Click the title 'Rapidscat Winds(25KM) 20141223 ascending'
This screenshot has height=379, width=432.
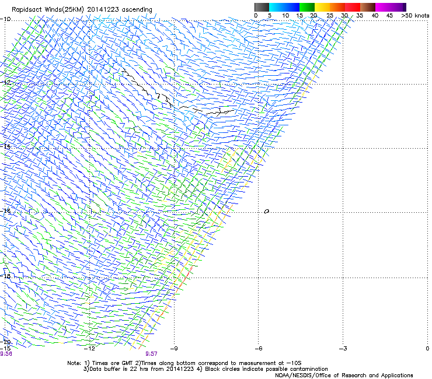click(x=82, y=10)
